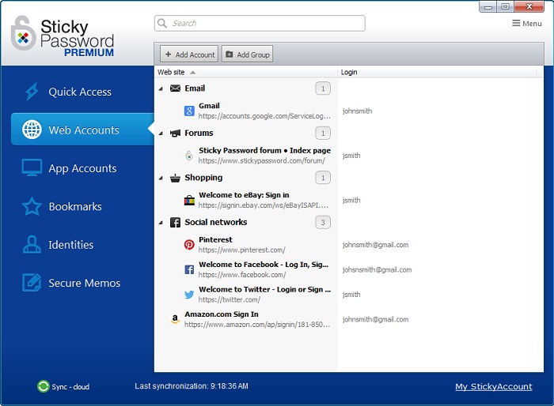The image size is (554, 406).
Task: Click into the Search field
Action: [x=261, y=24]
